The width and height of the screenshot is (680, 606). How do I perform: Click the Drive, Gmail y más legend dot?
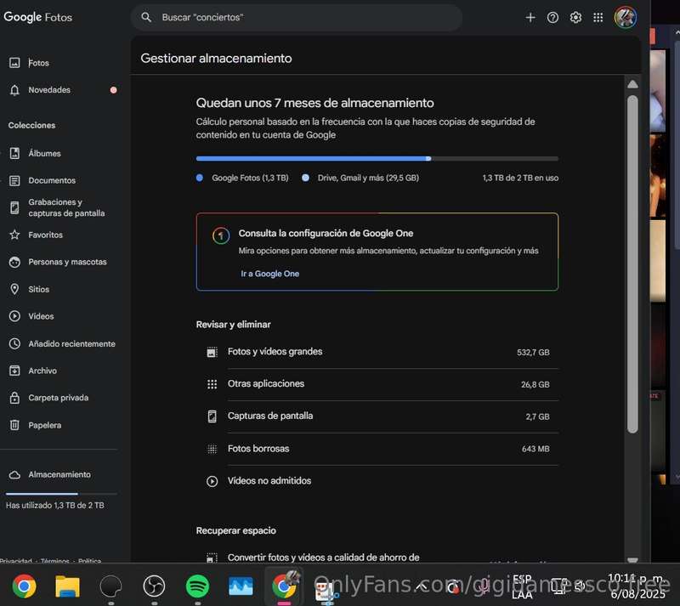tap(305, 178)
